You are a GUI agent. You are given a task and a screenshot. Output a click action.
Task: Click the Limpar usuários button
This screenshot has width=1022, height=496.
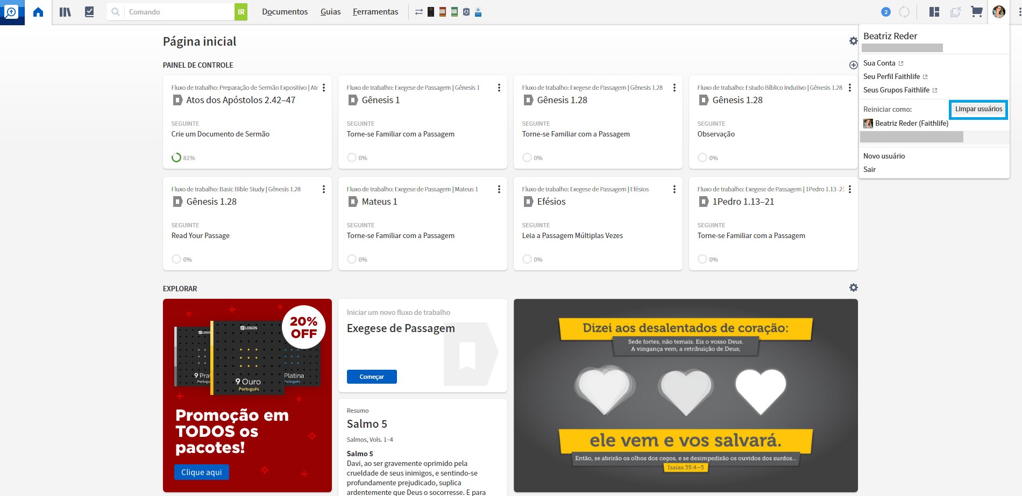tap(978, 109)
